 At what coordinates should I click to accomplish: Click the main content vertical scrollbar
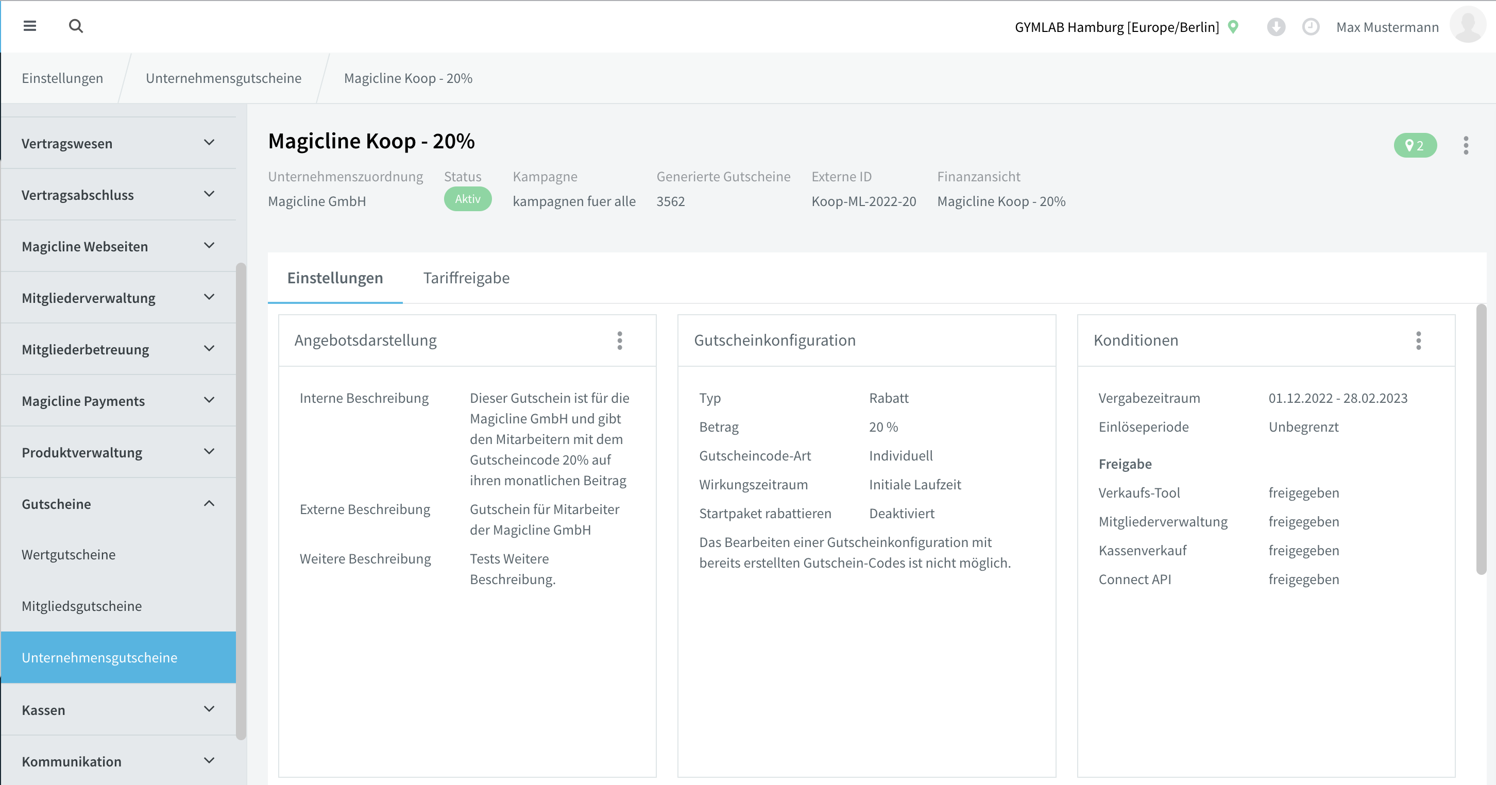point(1482,439)
